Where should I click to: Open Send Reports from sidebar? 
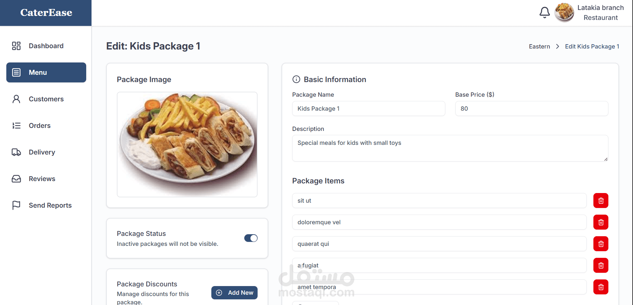[x=50, y=205]
